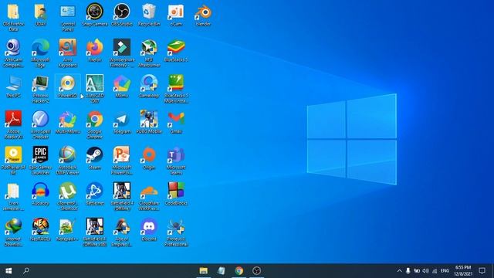Open the volume control in tray
Screen dimensions: 494x278
[x=425, y=271]
